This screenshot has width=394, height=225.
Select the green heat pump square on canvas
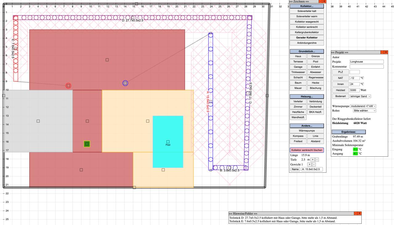coord(87,144)
